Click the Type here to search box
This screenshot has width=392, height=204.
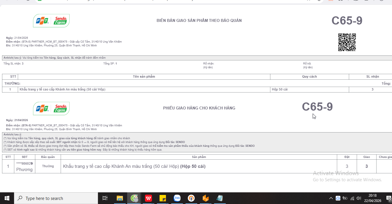click(x=56, y=198)
